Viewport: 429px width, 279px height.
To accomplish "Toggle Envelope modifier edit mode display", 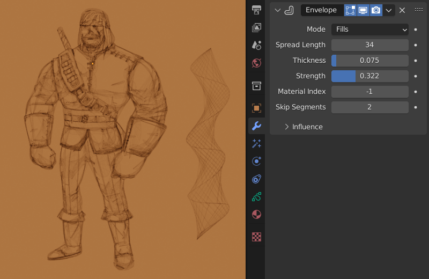I will pyautogui.click(x=350, y=10).
